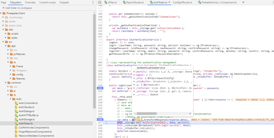
Task: Click the dist folder icon
Action: [x=6, y=30]
